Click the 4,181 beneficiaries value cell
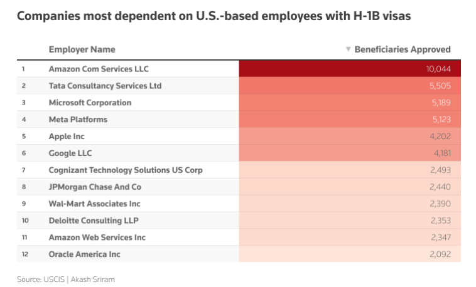This screenshot has width=476, height=287. pyautogui.click(x=440, y=154)
